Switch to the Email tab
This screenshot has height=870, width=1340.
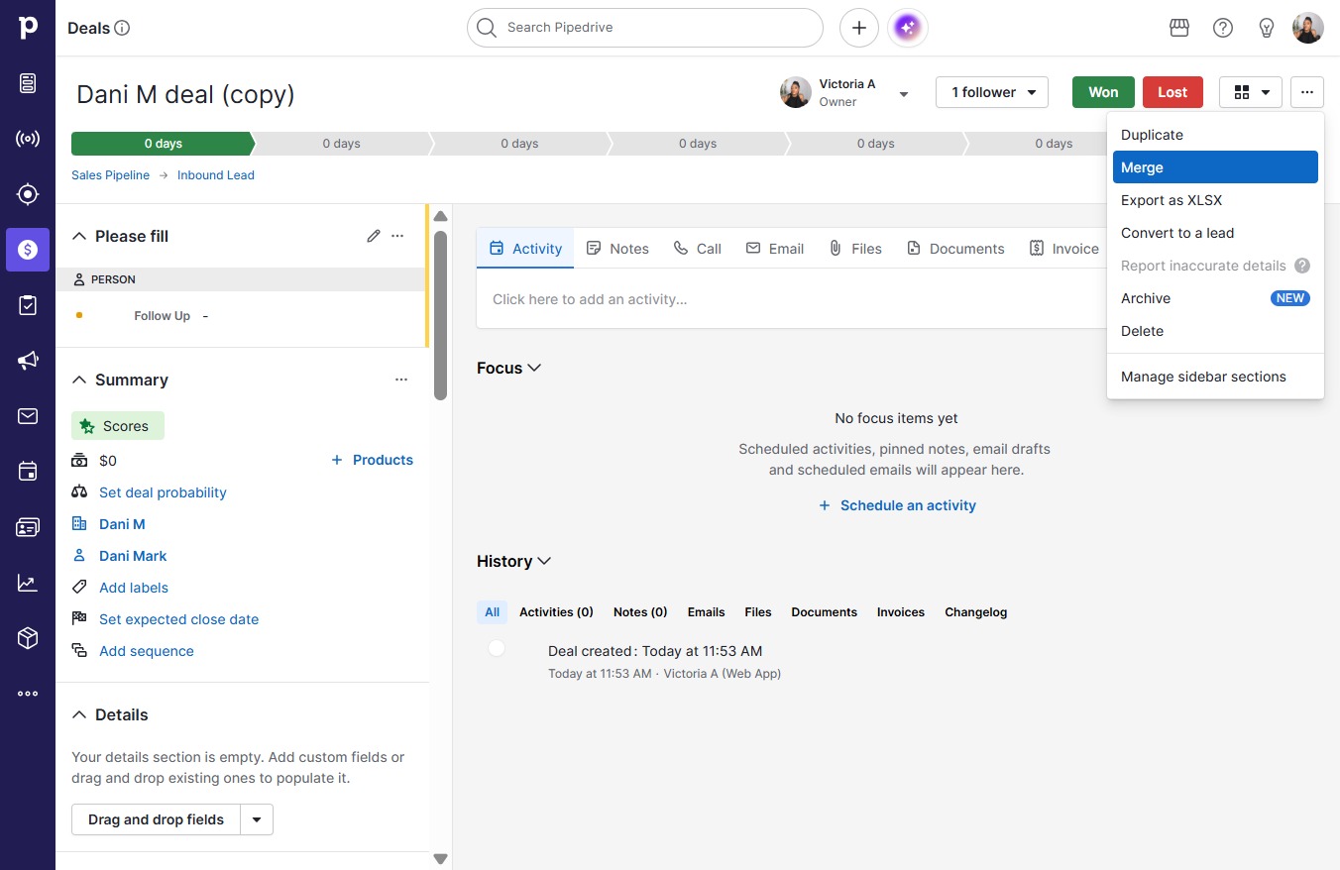coord(775,249)
